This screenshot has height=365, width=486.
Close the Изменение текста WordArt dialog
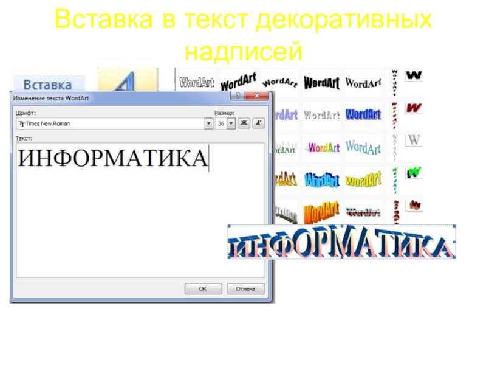point(256,96)
